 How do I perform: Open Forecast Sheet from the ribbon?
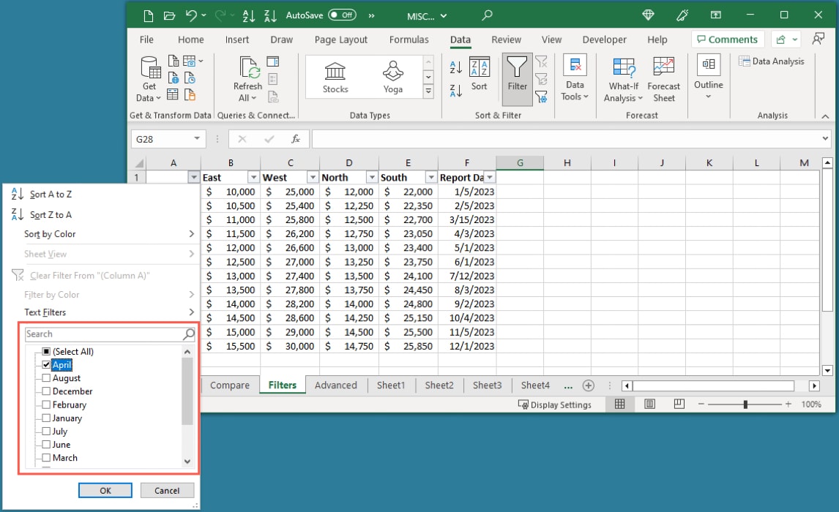click(663, 77)
